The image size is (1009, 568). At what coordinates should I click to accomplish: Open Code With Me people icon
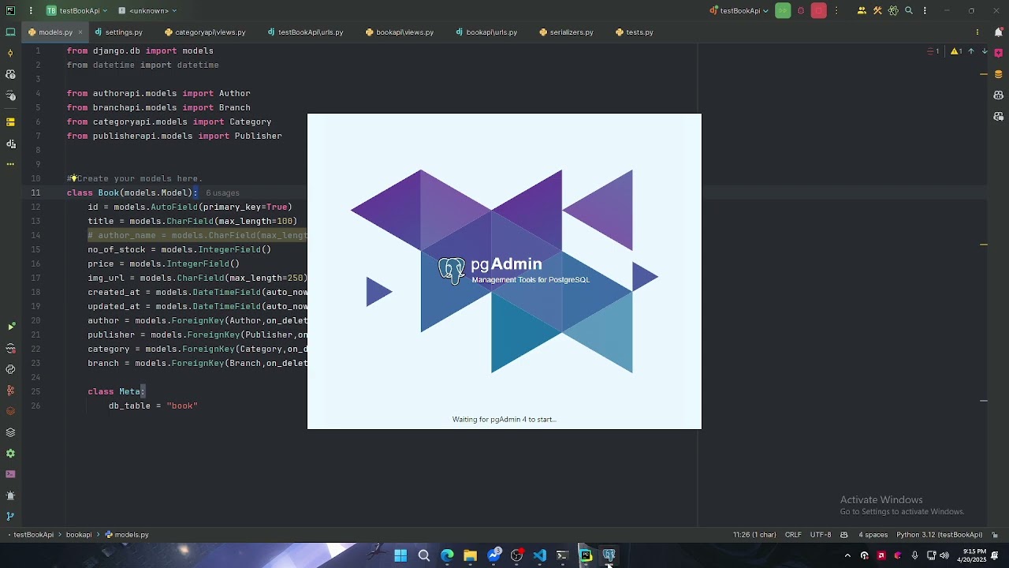[862, 10]
